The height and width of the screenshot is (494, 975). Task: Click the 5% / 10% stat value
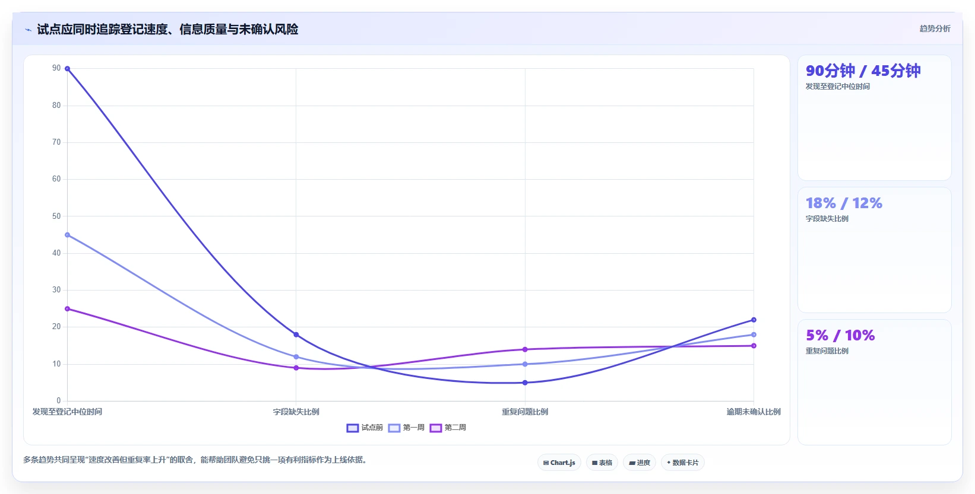[x=840, y=335]
